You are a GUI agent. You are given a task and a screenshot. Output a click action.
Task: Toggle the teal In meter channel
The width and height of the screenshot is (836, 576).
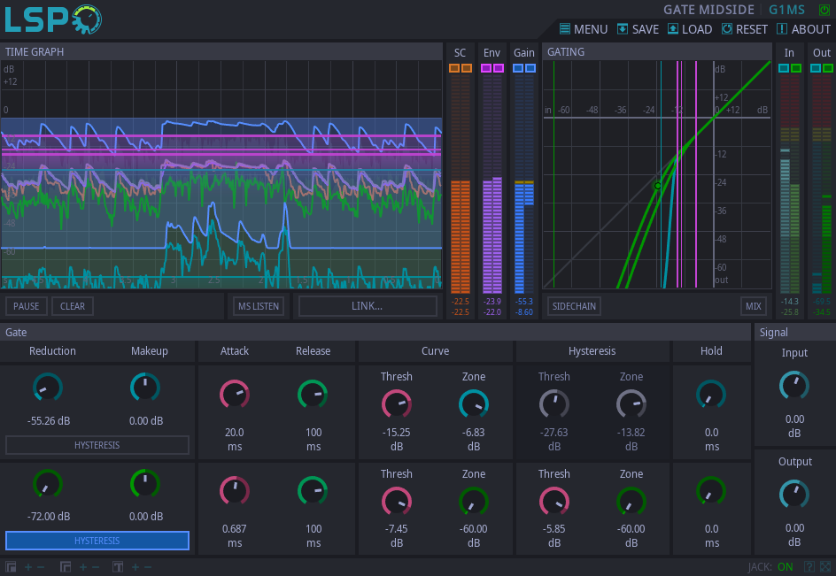coord(784,68)
